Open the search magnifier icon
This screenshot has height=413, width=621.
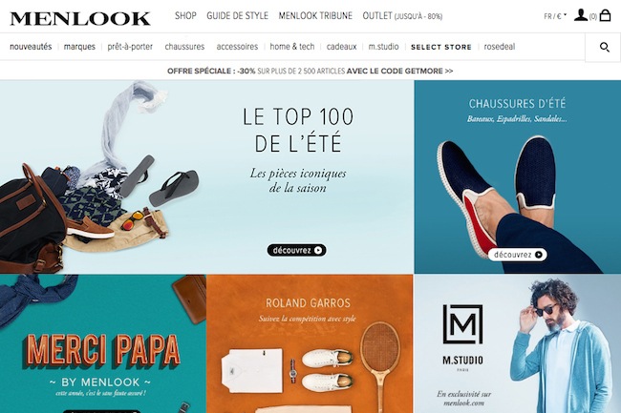[x=605, y=47]
